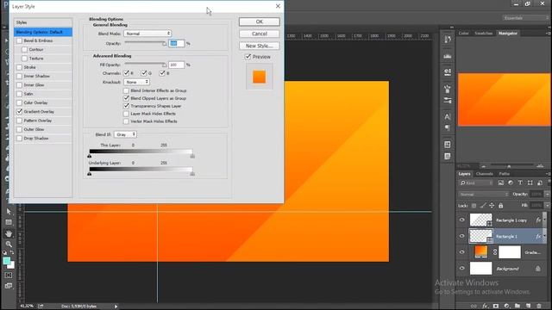Image resolution: width=552 pixels, height=310 pixels.
Task: Select the Zoom magnifier tool
Action: pyautogui.click(x=9, y=245)
